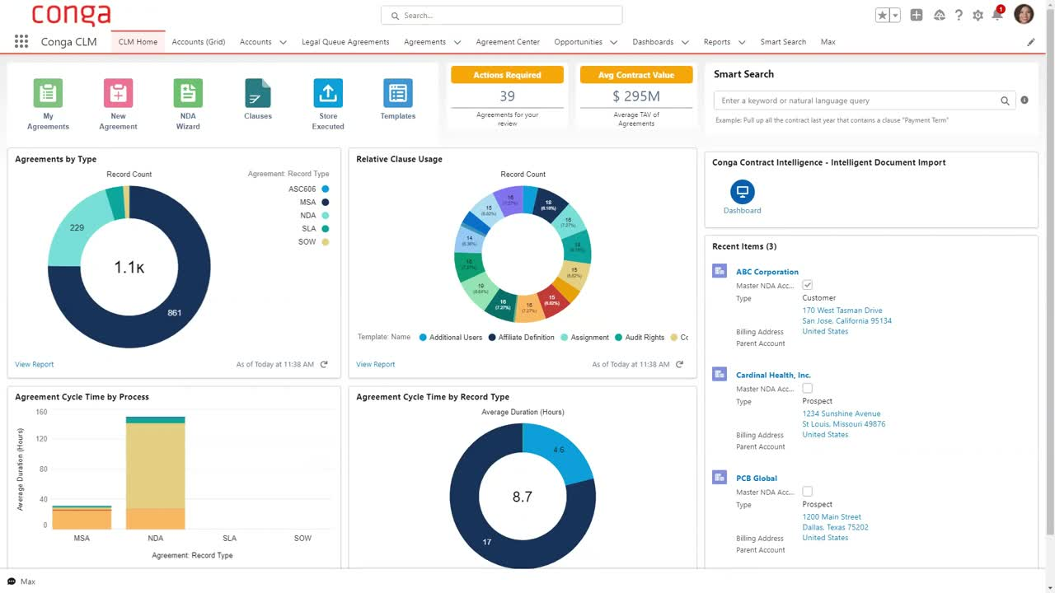
Task: Click the SOW legend color dot
Action: tap(326, 241)
